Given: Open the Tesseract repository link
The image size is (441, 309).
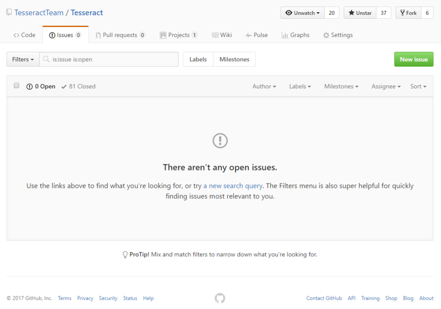Looking at the screenshot, I should 87,13.
